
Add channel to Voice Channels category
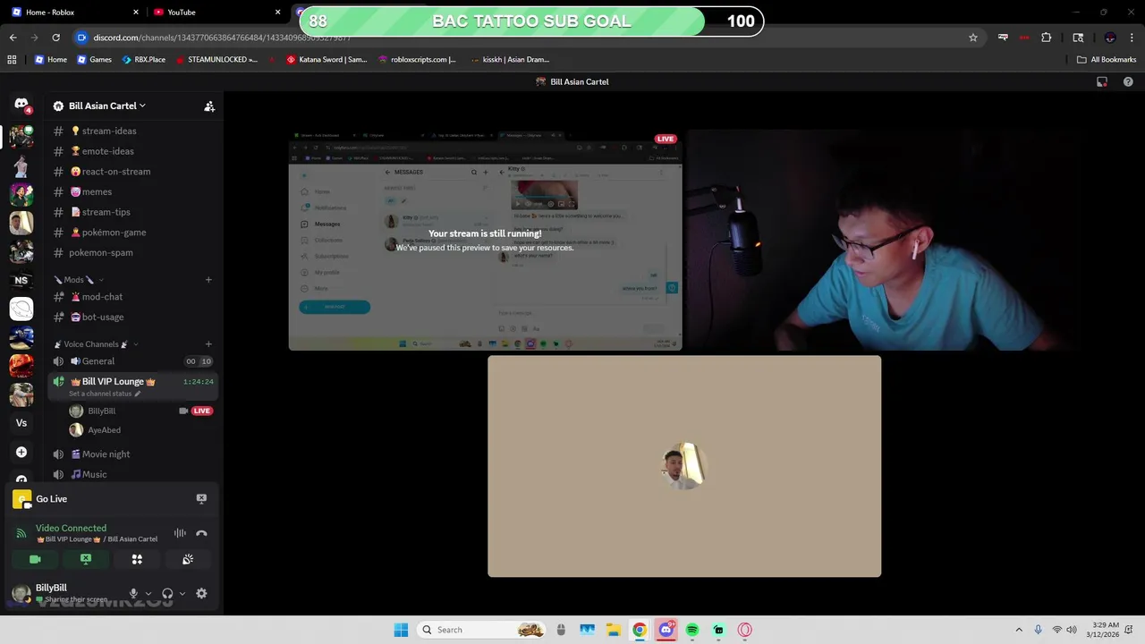coord(208,344)
